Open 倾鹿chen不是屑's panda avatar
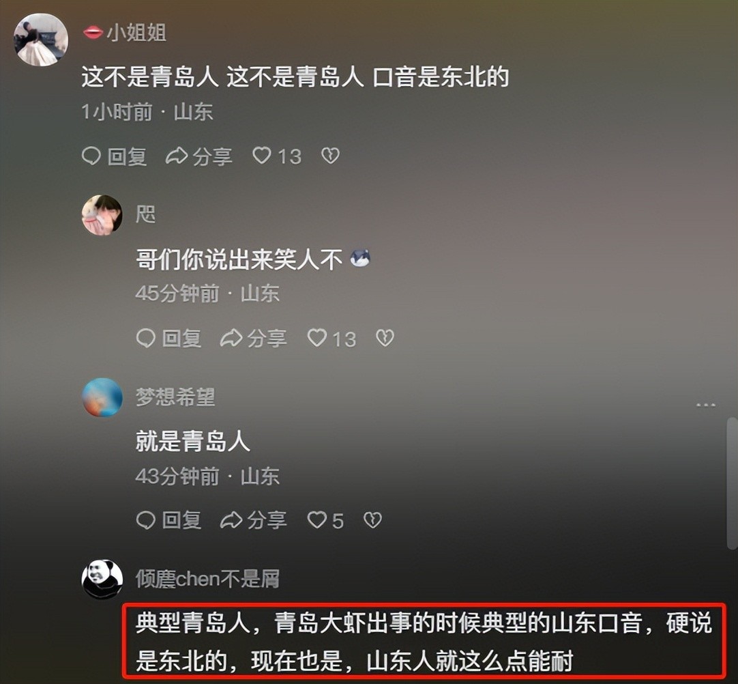Viewport: 738px width, 684px height. [102, 580]
